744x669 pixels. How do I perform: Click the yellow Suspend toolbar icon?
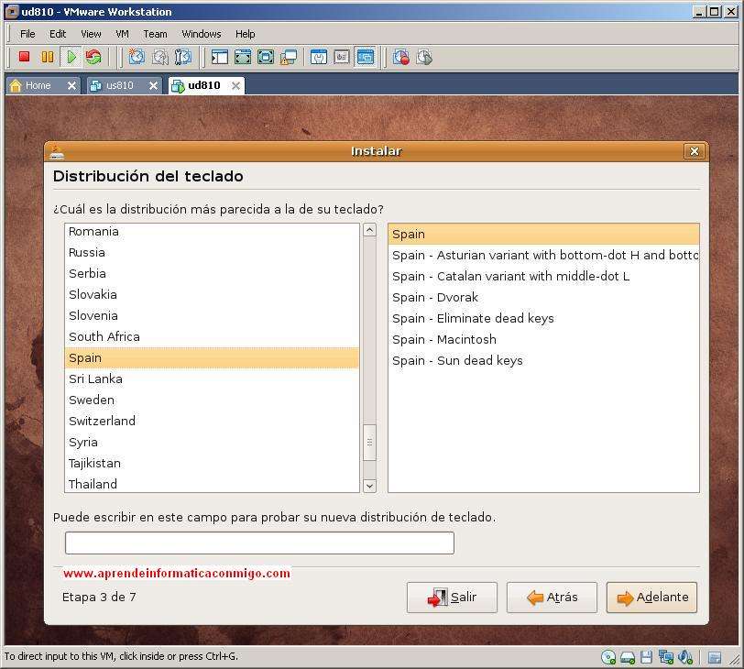click(48, 58)
